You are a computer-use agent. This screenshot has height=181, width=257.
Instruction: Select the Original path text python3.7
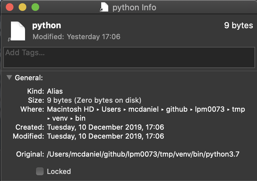(143, 154)
